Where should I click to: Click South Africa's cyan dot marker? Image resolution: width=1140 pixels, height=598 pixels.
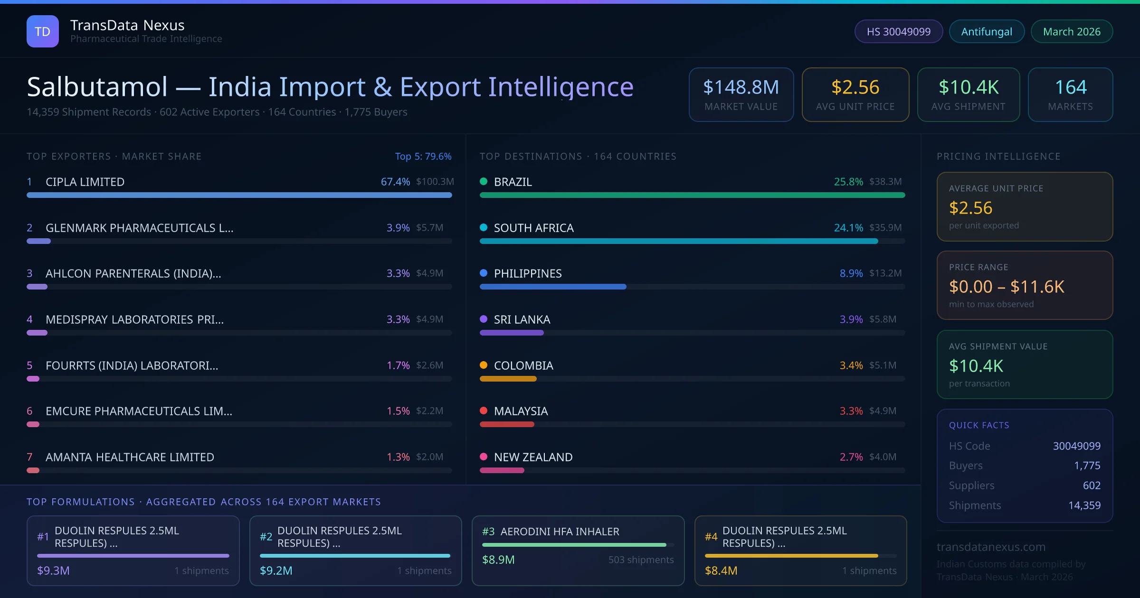484,227
